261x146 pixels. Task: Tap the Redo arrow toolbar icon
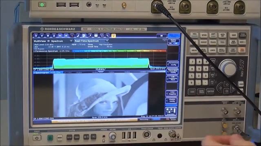[66, 36]
